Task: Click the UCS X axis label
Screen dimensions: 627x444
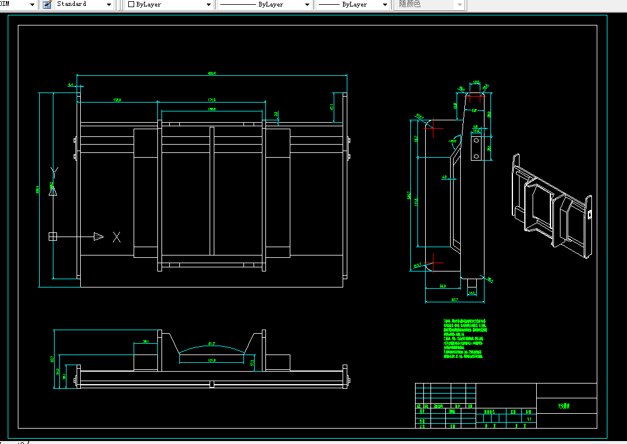Action: tap(116, 237)
